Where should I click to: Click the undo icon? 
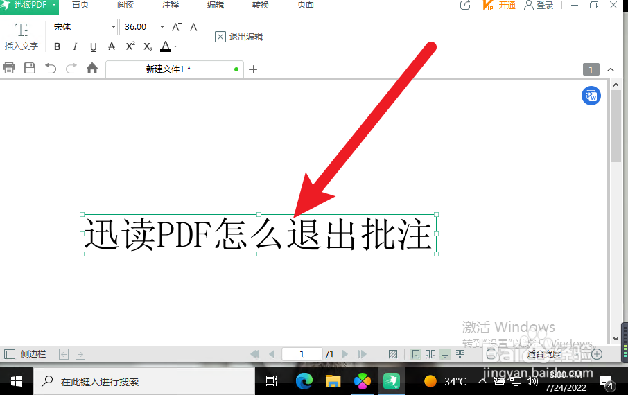pos(51,69)
